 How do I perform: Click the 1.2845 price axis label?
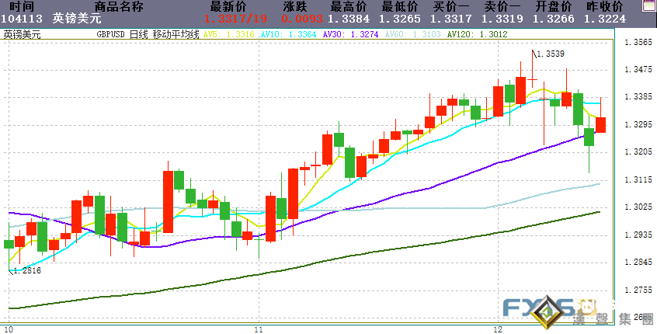click(638, 263)
